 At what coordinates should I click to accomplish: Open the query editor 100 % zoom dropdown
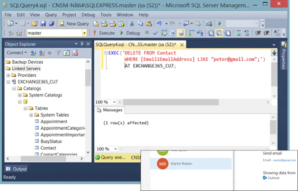point(114,102)
